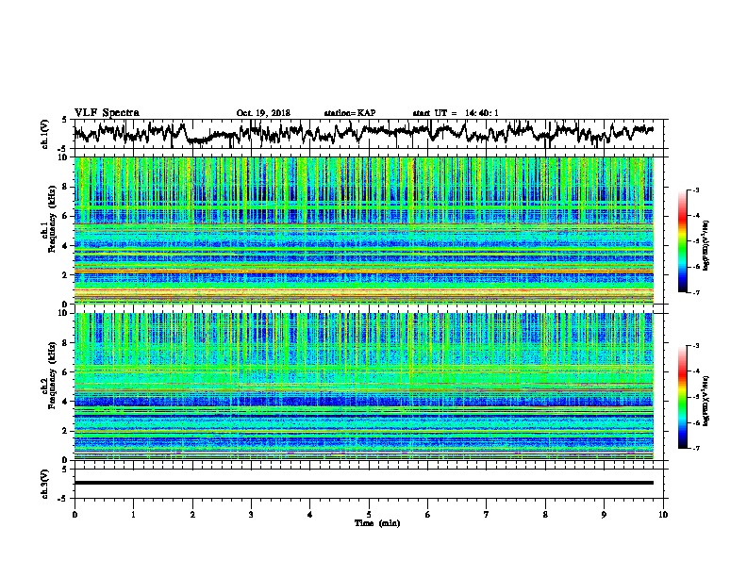Click time axis tick label "10"

pos(663,515)
